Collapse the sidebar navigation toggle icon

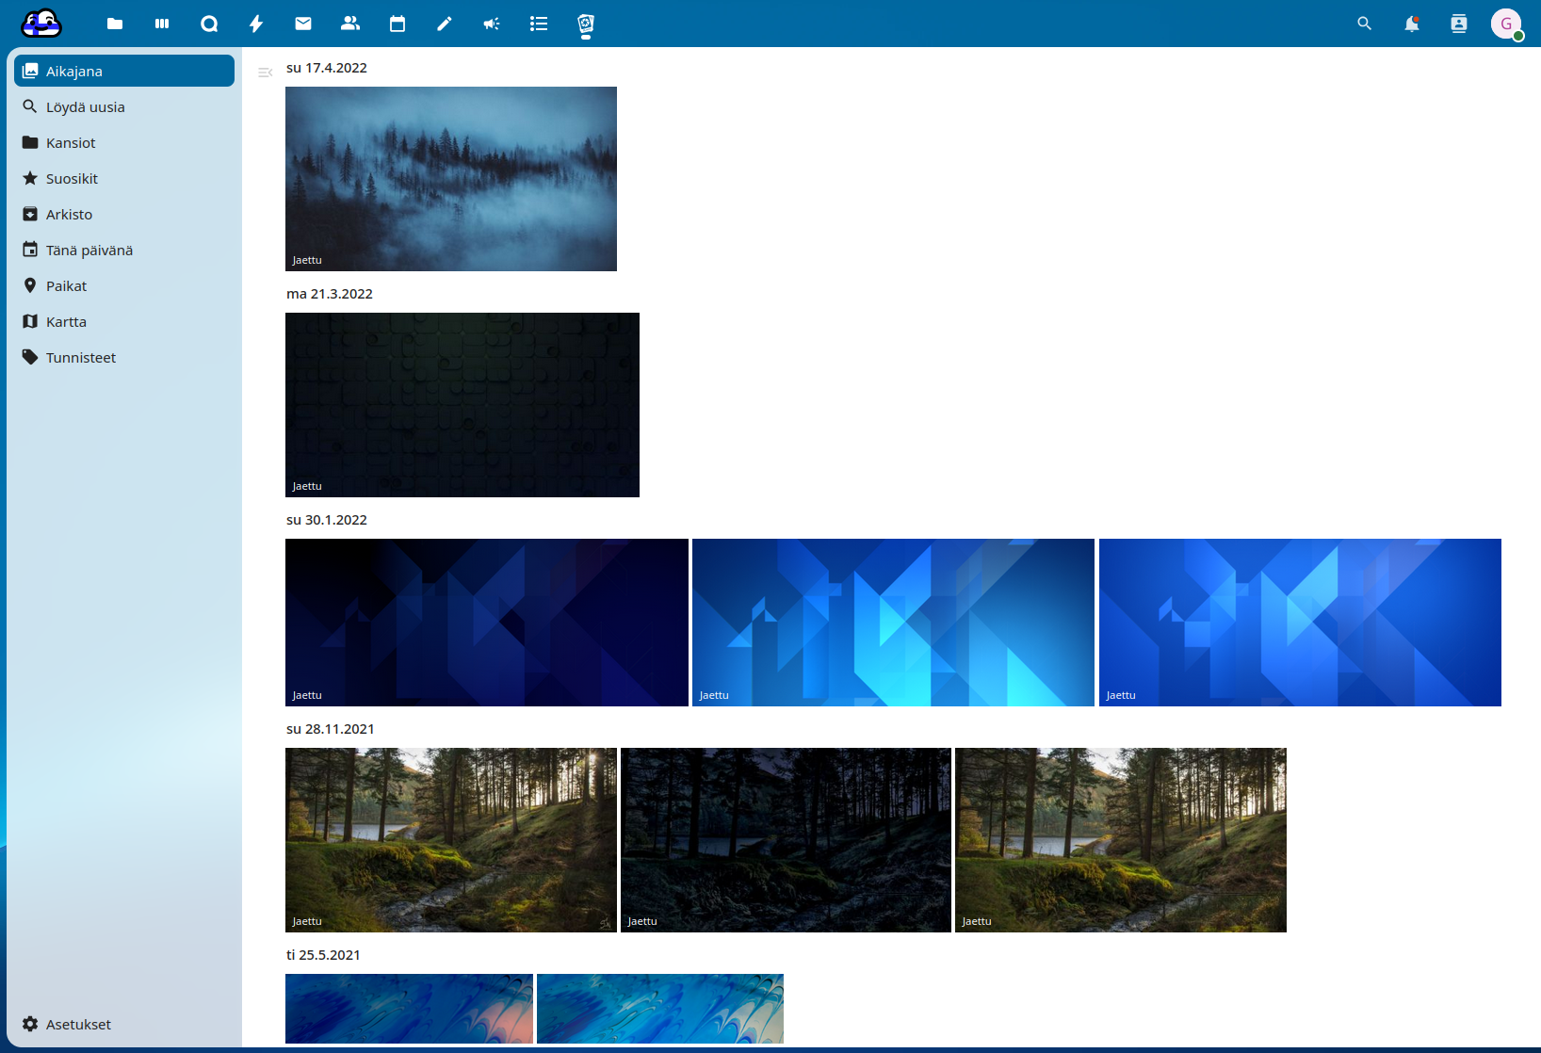pos(265,73)
